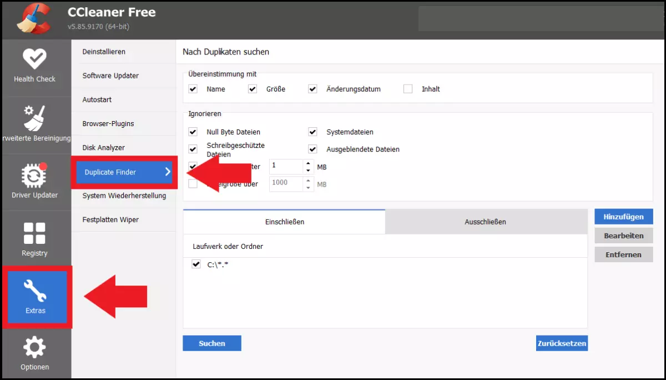
Task: Select the Einschließen tab
Action: click(x=284, y=222)
